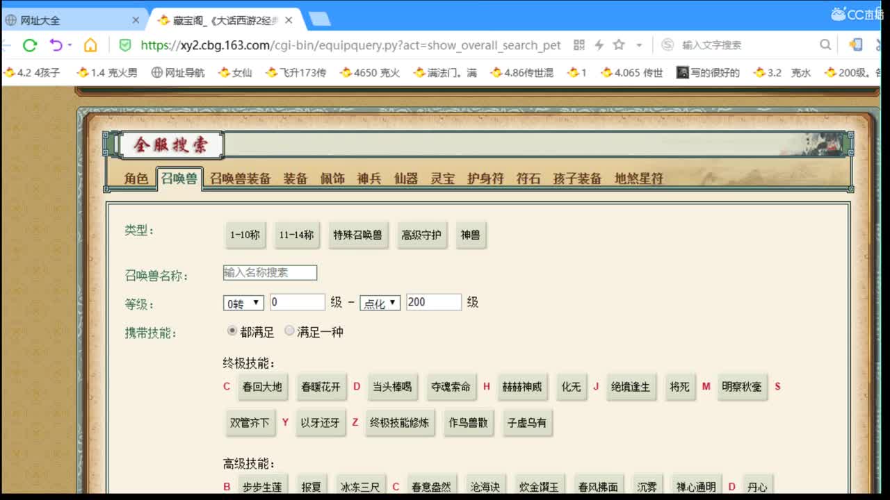
Task: Select the 都满足 radio button
Action: point(232,331)
